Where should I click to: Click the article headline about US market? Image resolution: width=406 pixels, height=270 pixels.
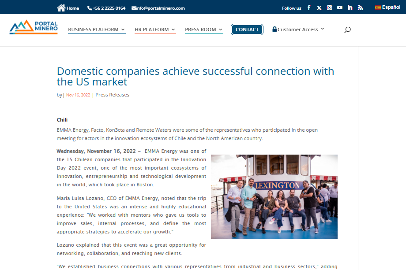pyautogui.click(x=195, y=77)
